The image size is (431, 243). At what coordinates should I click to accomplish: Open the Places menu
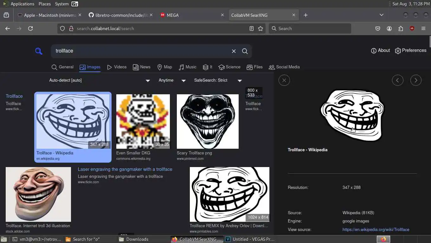click(45, 4)
